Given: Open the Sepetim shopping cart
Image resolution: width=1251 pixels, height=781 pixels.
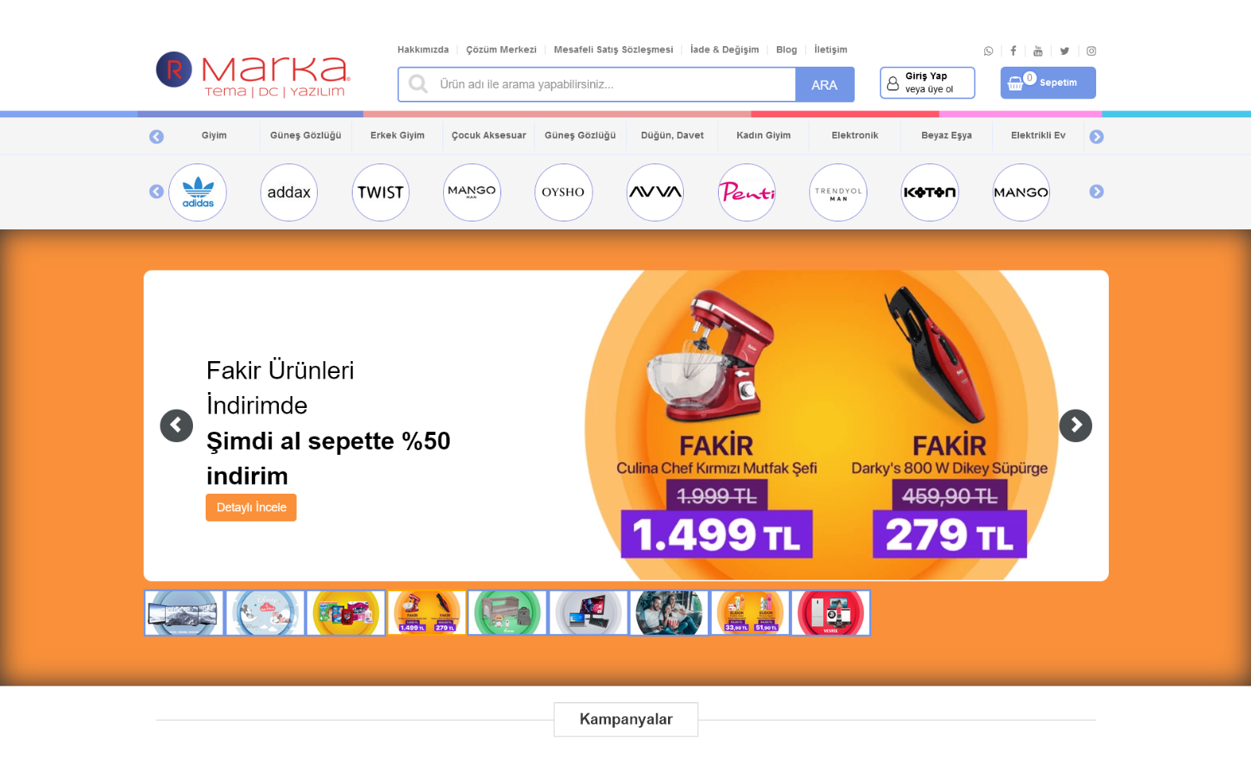Looking at the screenshot, I should (x=1048, y=83).
